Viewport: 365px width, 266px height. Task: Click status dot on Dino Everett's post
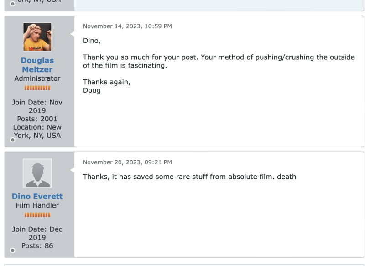(13, 250)
